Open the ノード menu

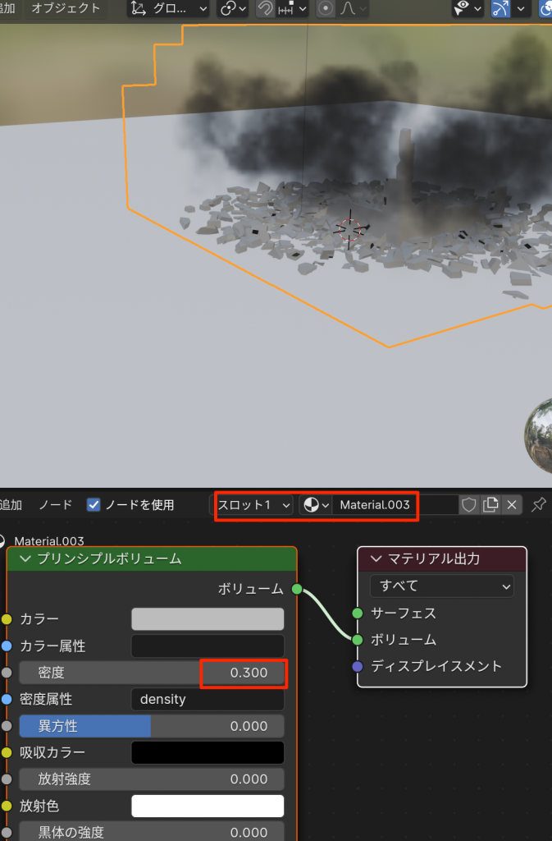[55, 504]
